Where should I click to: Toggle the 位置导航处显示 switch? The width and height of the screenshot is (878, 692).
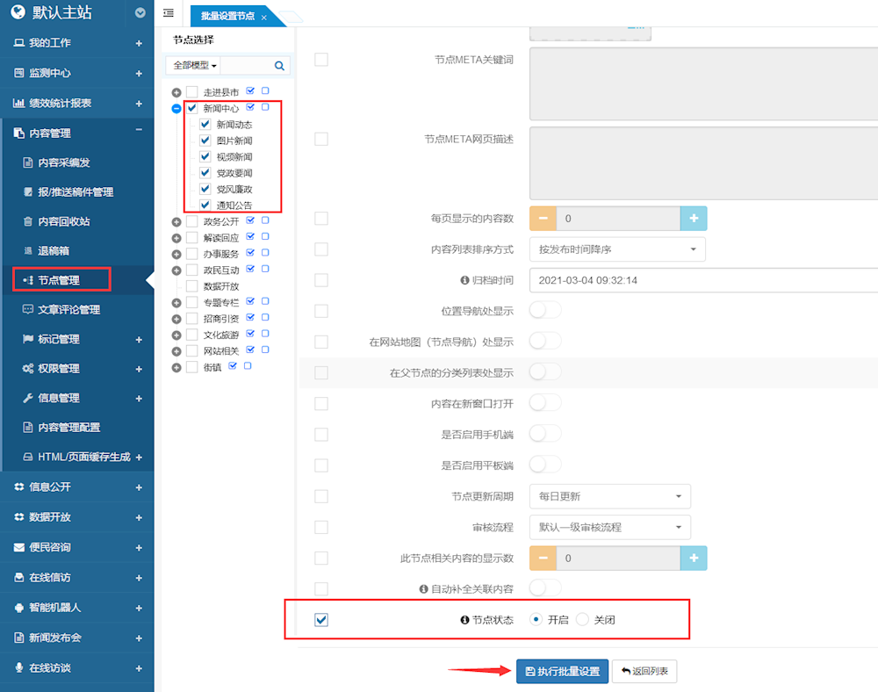(x=544, y=310)
